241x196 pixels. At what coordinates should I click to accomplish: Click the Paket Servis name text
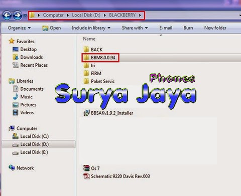103,81
